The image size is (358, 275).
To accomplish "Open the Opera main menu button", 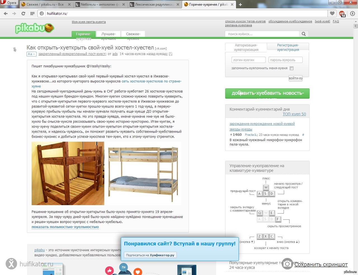I will tap(9, 3).
